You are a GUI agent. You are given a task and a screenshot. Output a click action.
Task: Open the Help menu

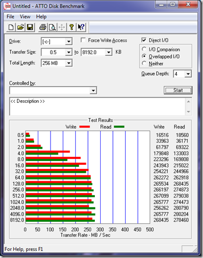(x=41, y=17)
